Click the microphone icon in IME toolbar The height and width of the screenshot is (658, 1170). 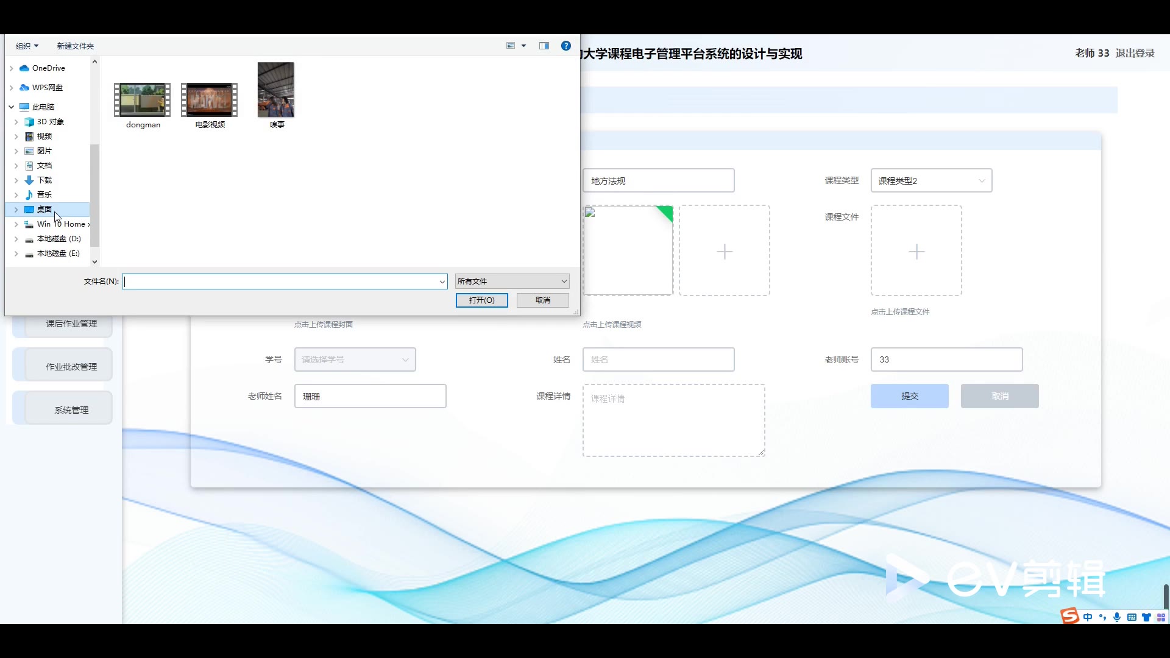1117,617
